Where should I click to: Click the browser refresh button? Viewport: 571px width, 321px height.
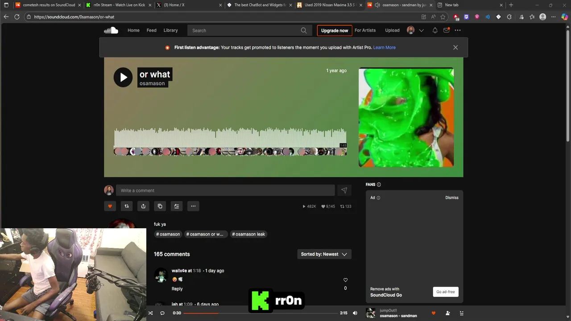click(17, 17)
